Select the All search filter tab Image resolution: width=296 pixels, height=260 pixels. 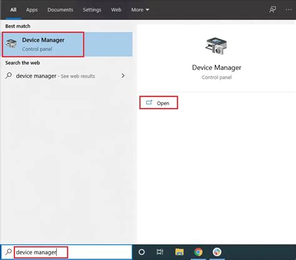13,10
